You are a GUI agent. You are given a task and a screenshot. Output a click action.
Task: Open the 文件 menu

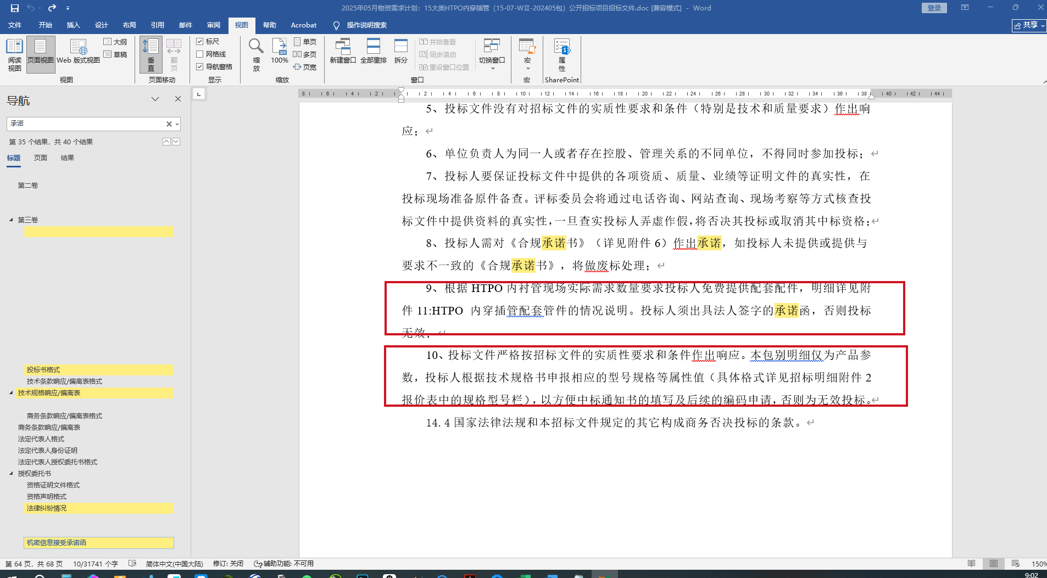pos(15,25)
